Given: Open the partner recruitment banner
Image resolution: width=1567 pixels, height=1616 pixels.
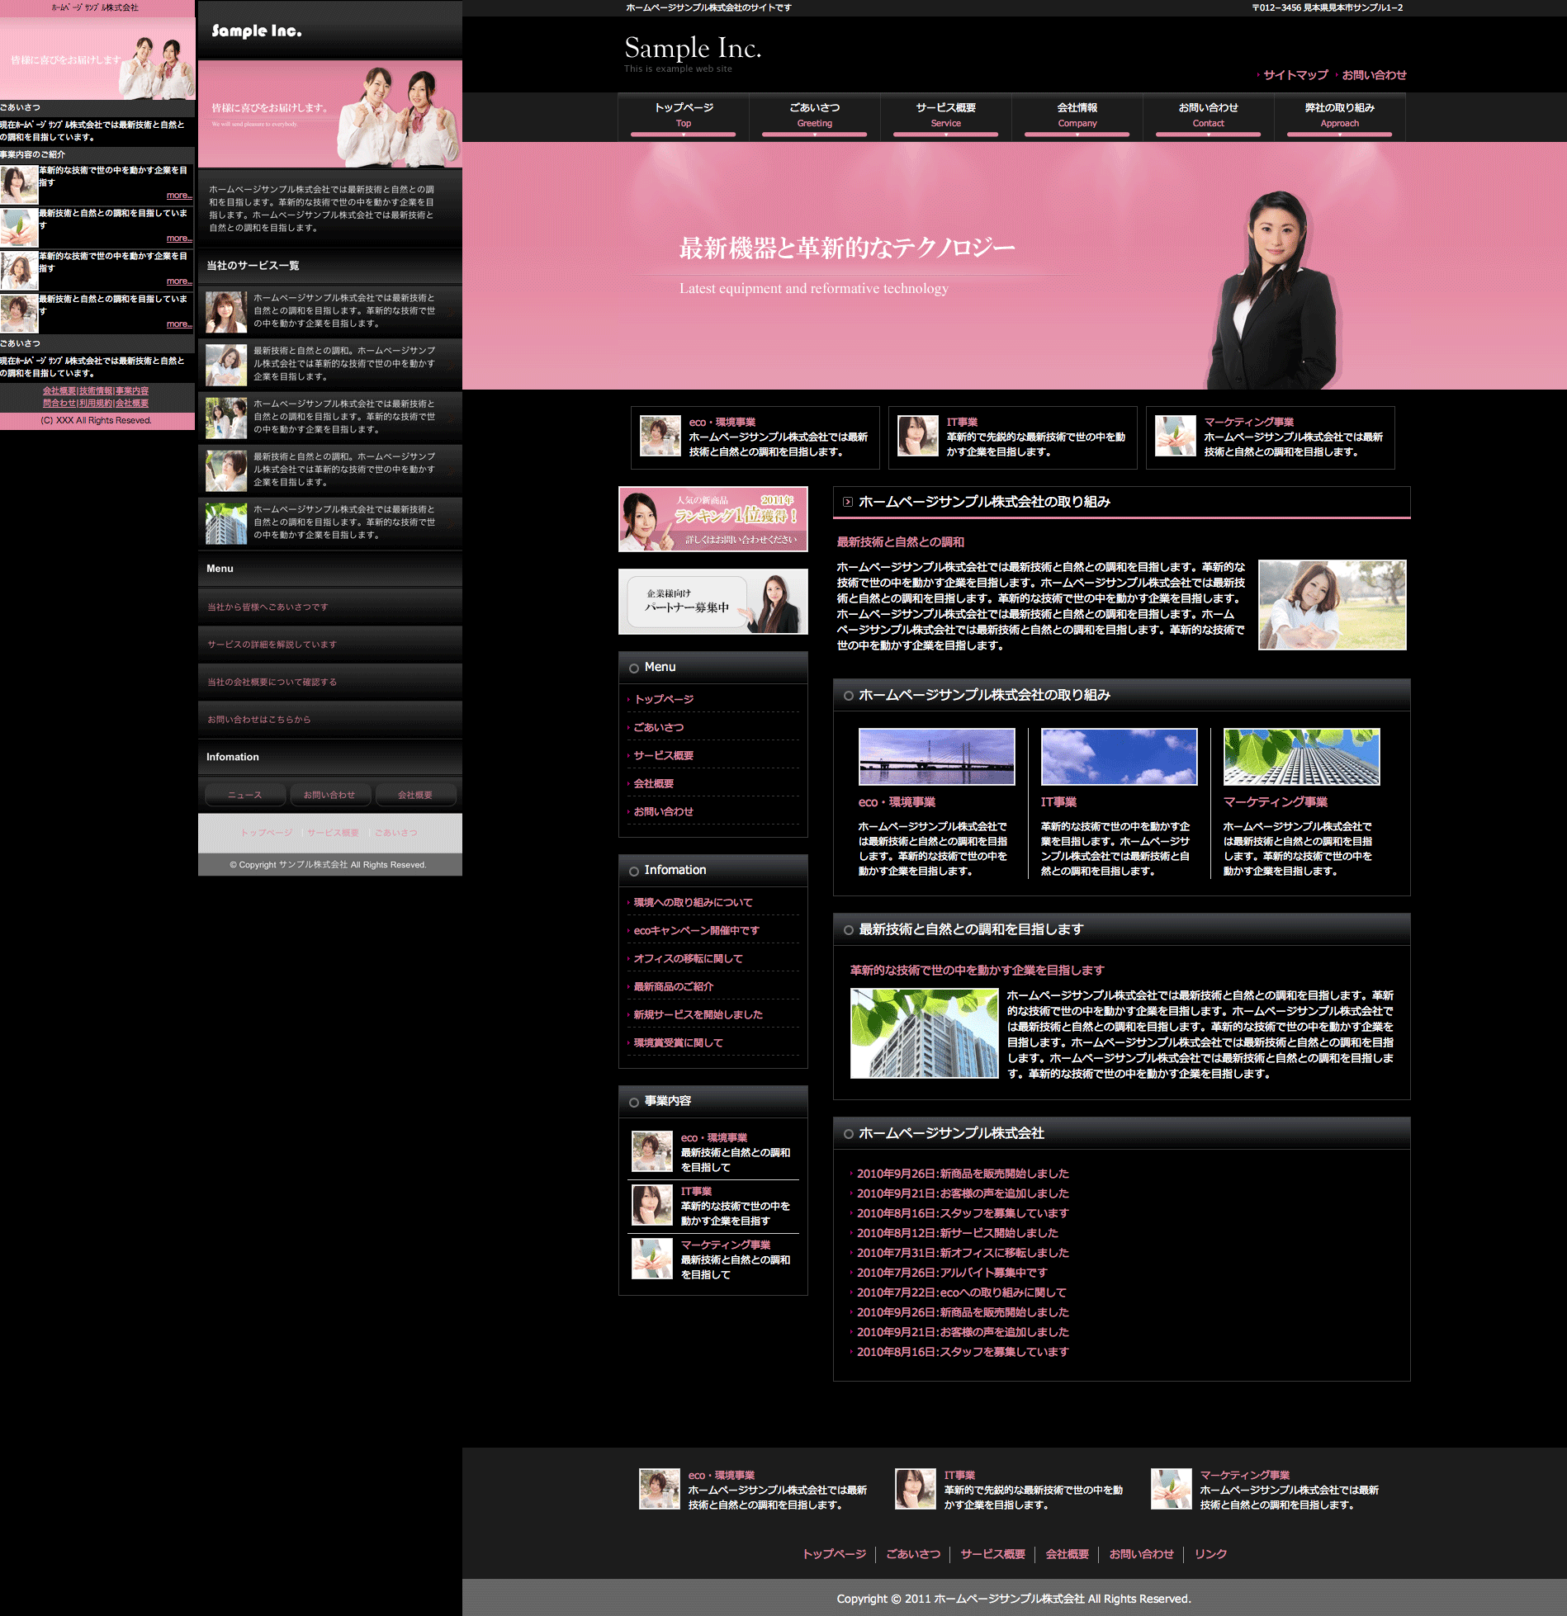Looking at the screenshot, I should [x=712, y=602].
